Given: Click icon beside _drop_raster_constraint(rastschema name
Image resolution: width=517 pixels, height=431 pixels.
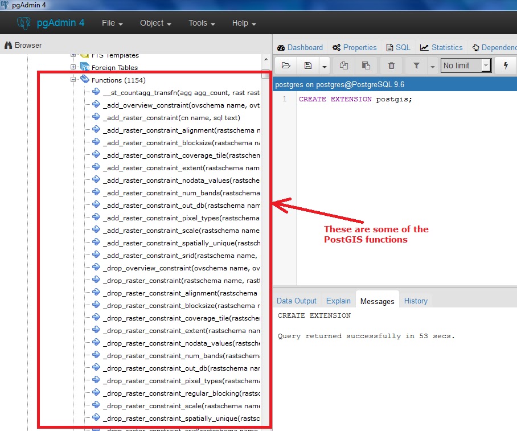Looking at the screenshot, I should [x=96, y=280].
